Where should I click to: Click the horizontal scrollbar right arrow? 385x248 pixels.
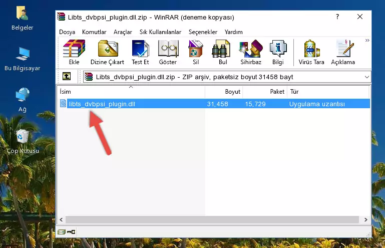[365, 219]
